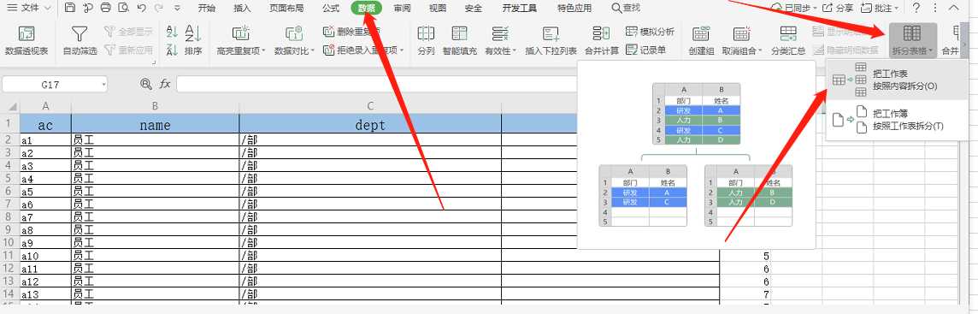Click the 查找 search button
Screen dimensions: 978x314
(x=626, y=8)
